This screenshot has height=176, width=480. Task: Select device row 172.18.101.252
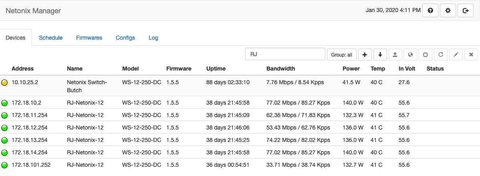[x=31, y=165]
